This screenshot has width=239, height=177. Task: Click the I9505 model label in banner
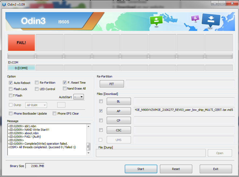click(64, 22)
